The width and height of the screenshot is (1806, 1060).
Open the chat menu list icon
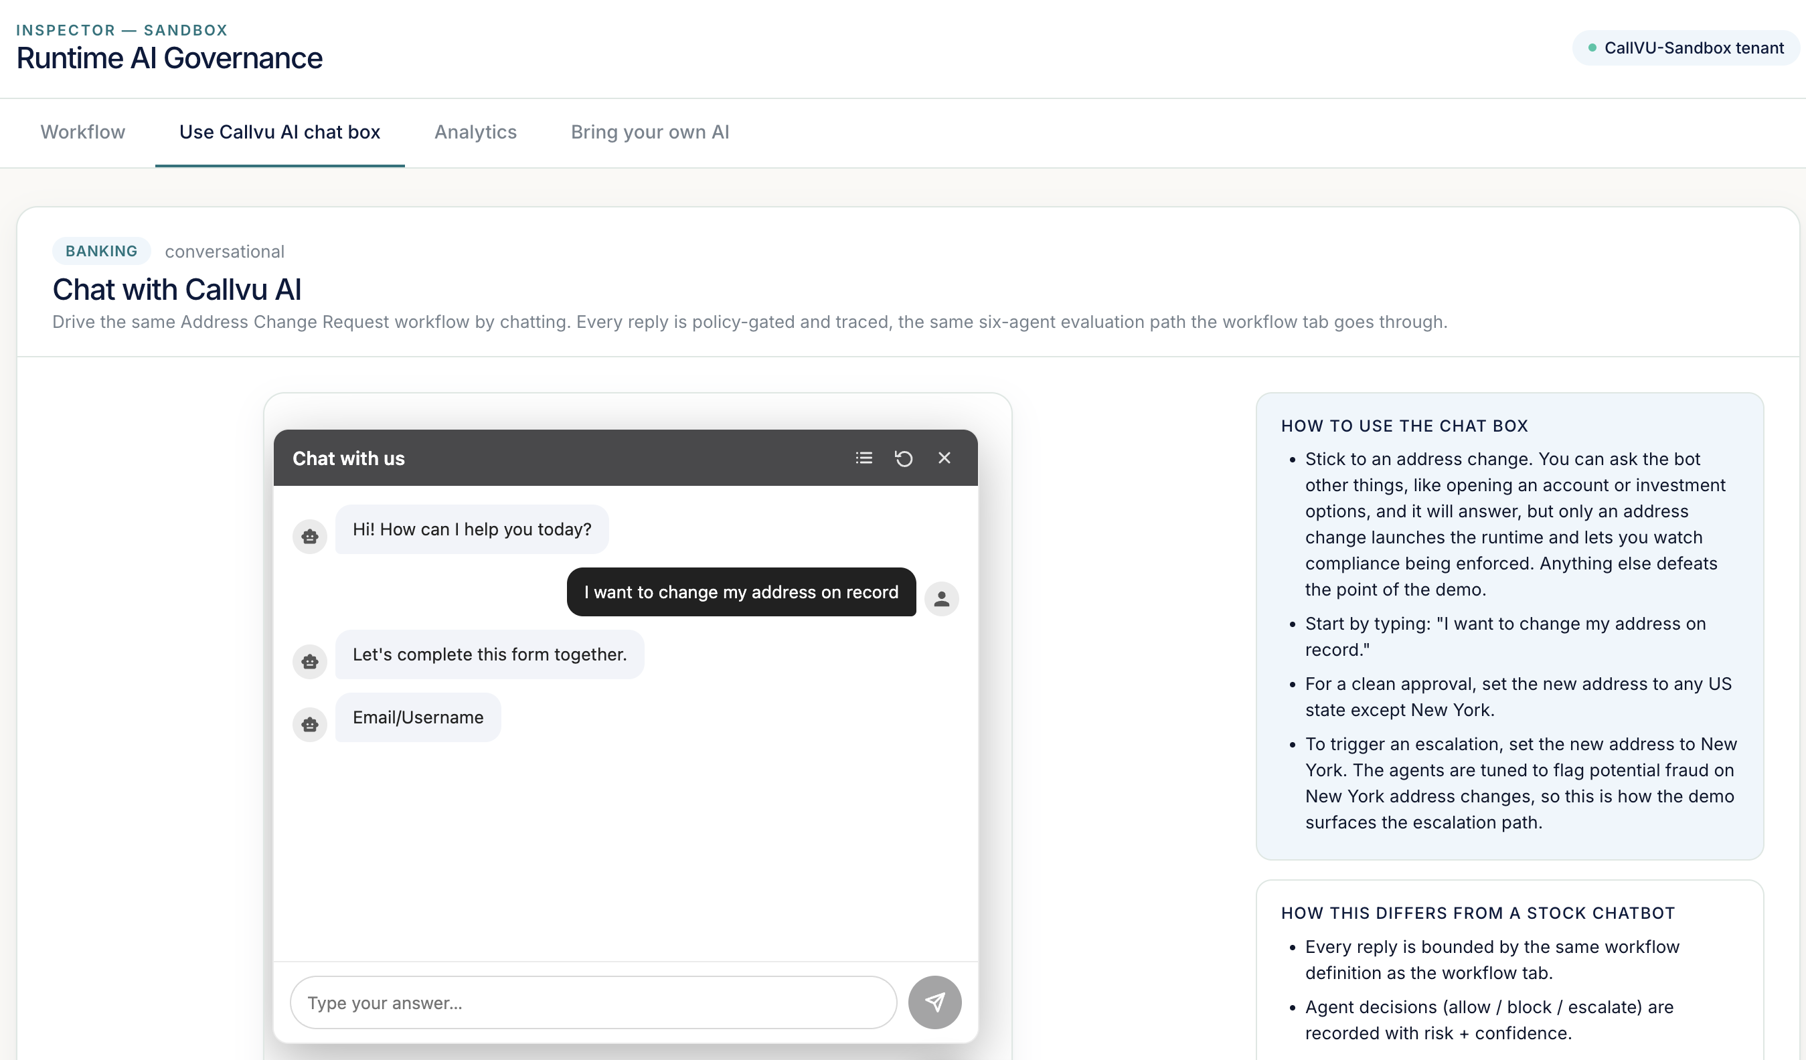click(x=864, y=458)
